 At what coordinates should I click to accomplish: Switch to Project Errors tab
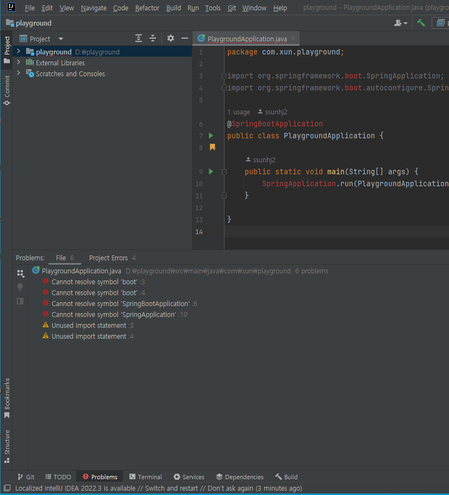(x=113, y=258)
